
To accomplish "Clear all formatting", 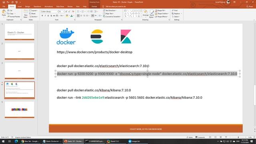I will [73, 12].
